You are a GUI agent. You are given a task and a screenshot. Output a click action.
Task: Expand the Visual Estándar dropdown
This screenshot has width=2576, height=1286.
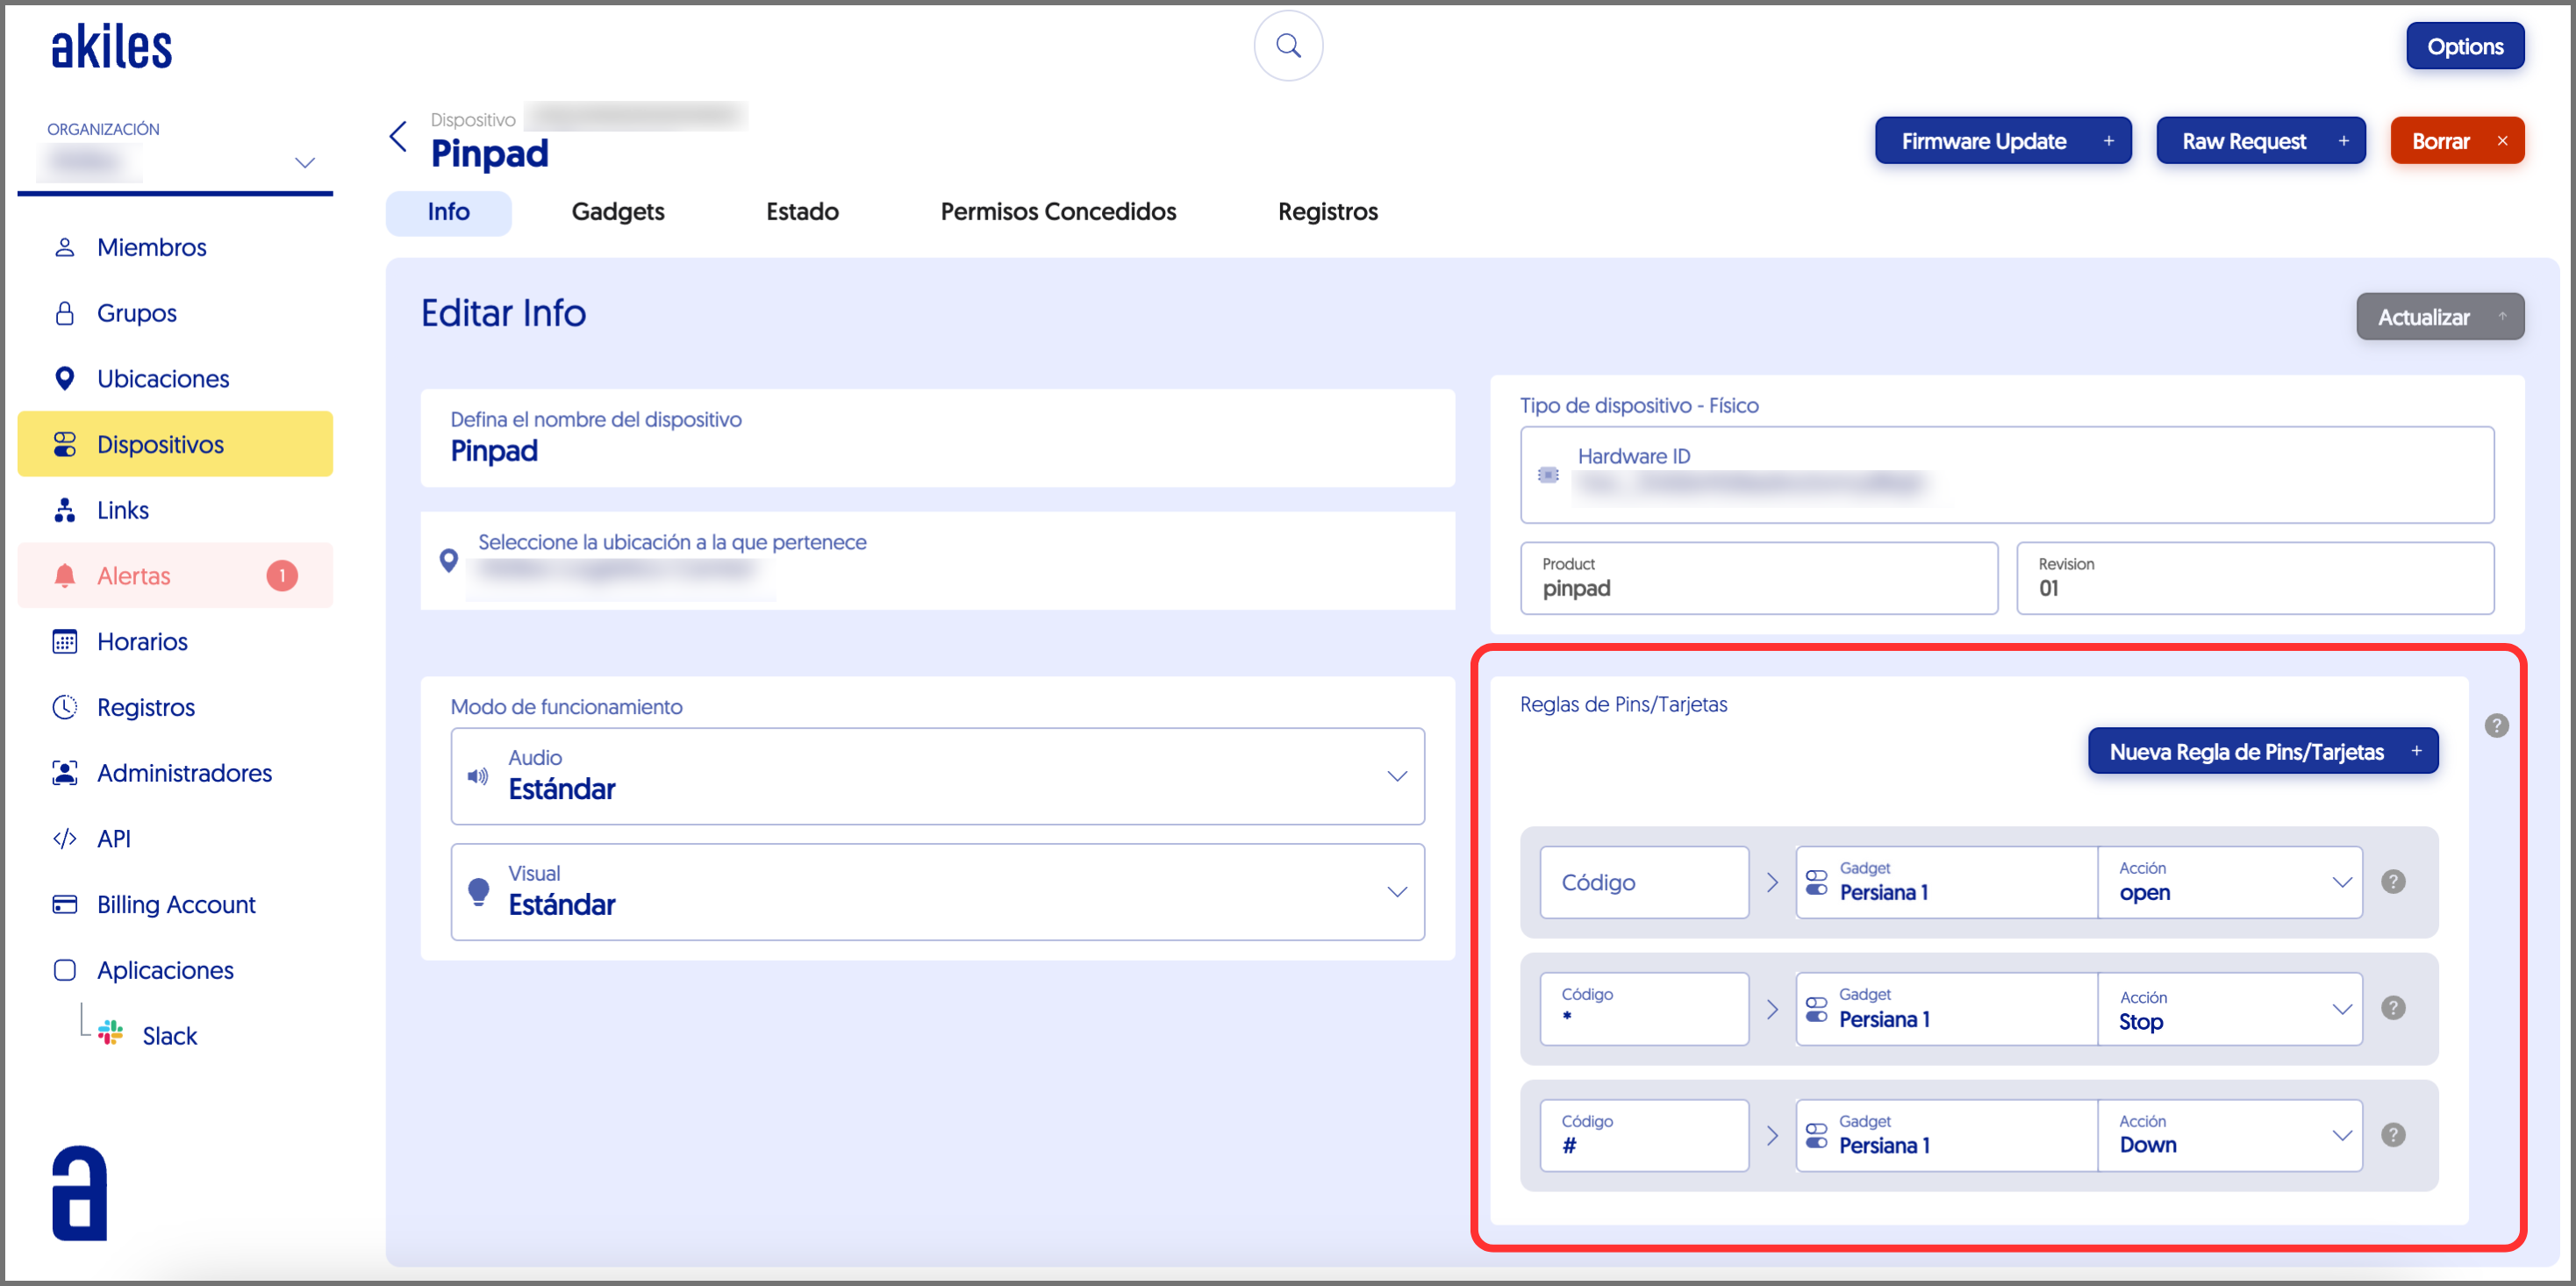1396,891
